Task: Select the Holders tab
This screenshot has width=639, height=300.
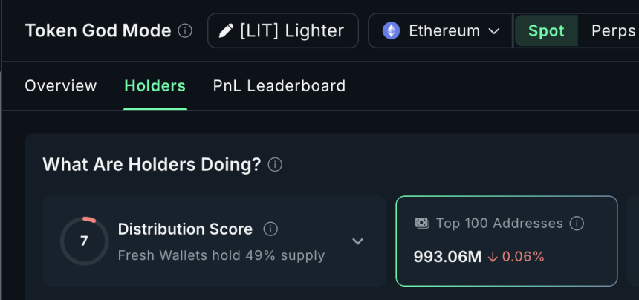Action: (155, 86)
